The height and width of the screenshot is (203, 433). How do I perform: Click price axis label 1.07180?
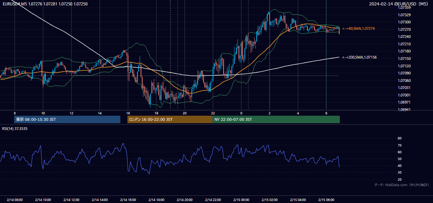[404, 51]
